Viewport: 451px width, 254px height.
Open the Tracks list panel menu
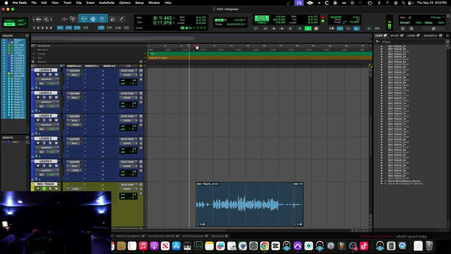[27, 36]
